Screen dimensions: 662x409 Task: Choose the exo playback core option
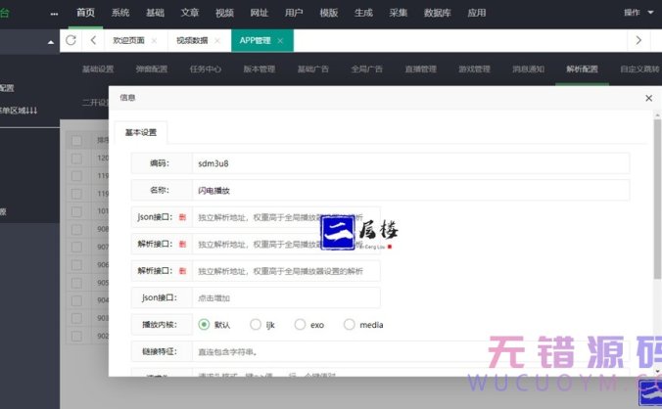pyautogui.click(x=300, y=324)
